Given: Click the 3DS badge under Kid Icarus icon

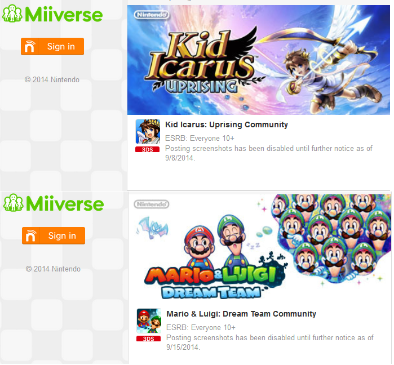Looking at the screenshot, I should (148, 149).
